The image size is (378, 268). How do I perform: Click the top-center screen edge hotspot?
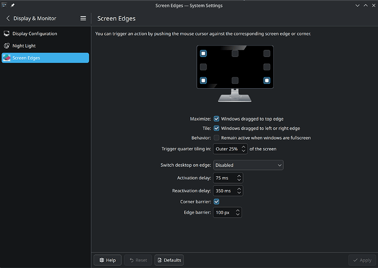[x=235, y=54]
